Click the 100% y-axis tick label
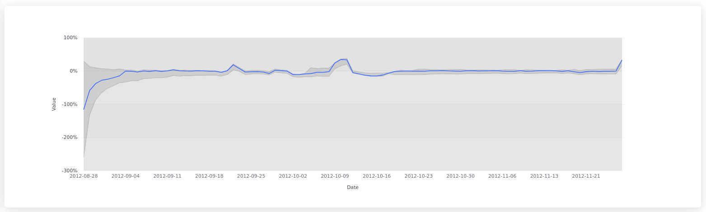The image size is (706, 212). tap(70, 38)
